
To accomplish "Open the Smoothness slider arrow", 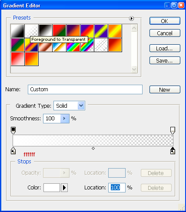I will [65, 119].
